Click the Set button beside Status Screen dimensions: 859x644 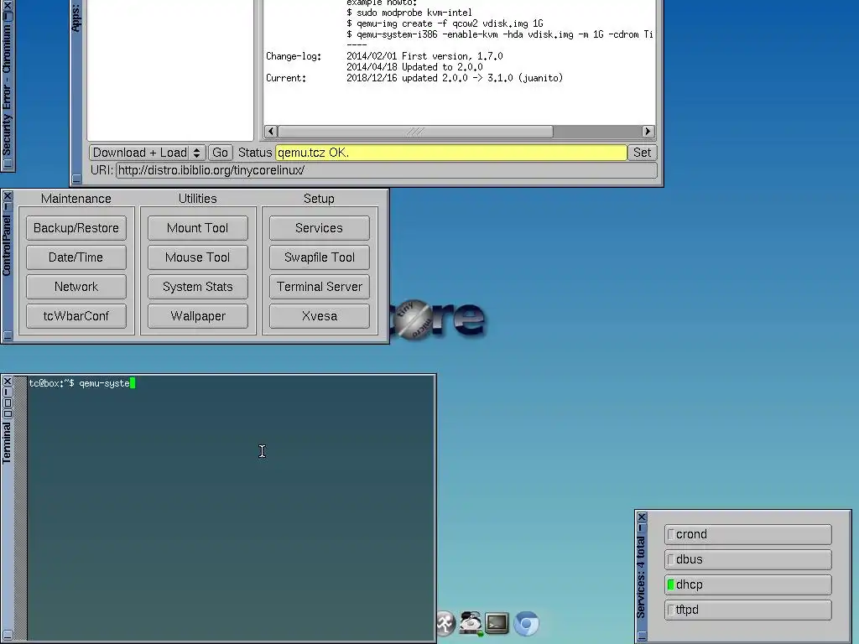click(x=642, y=153)
